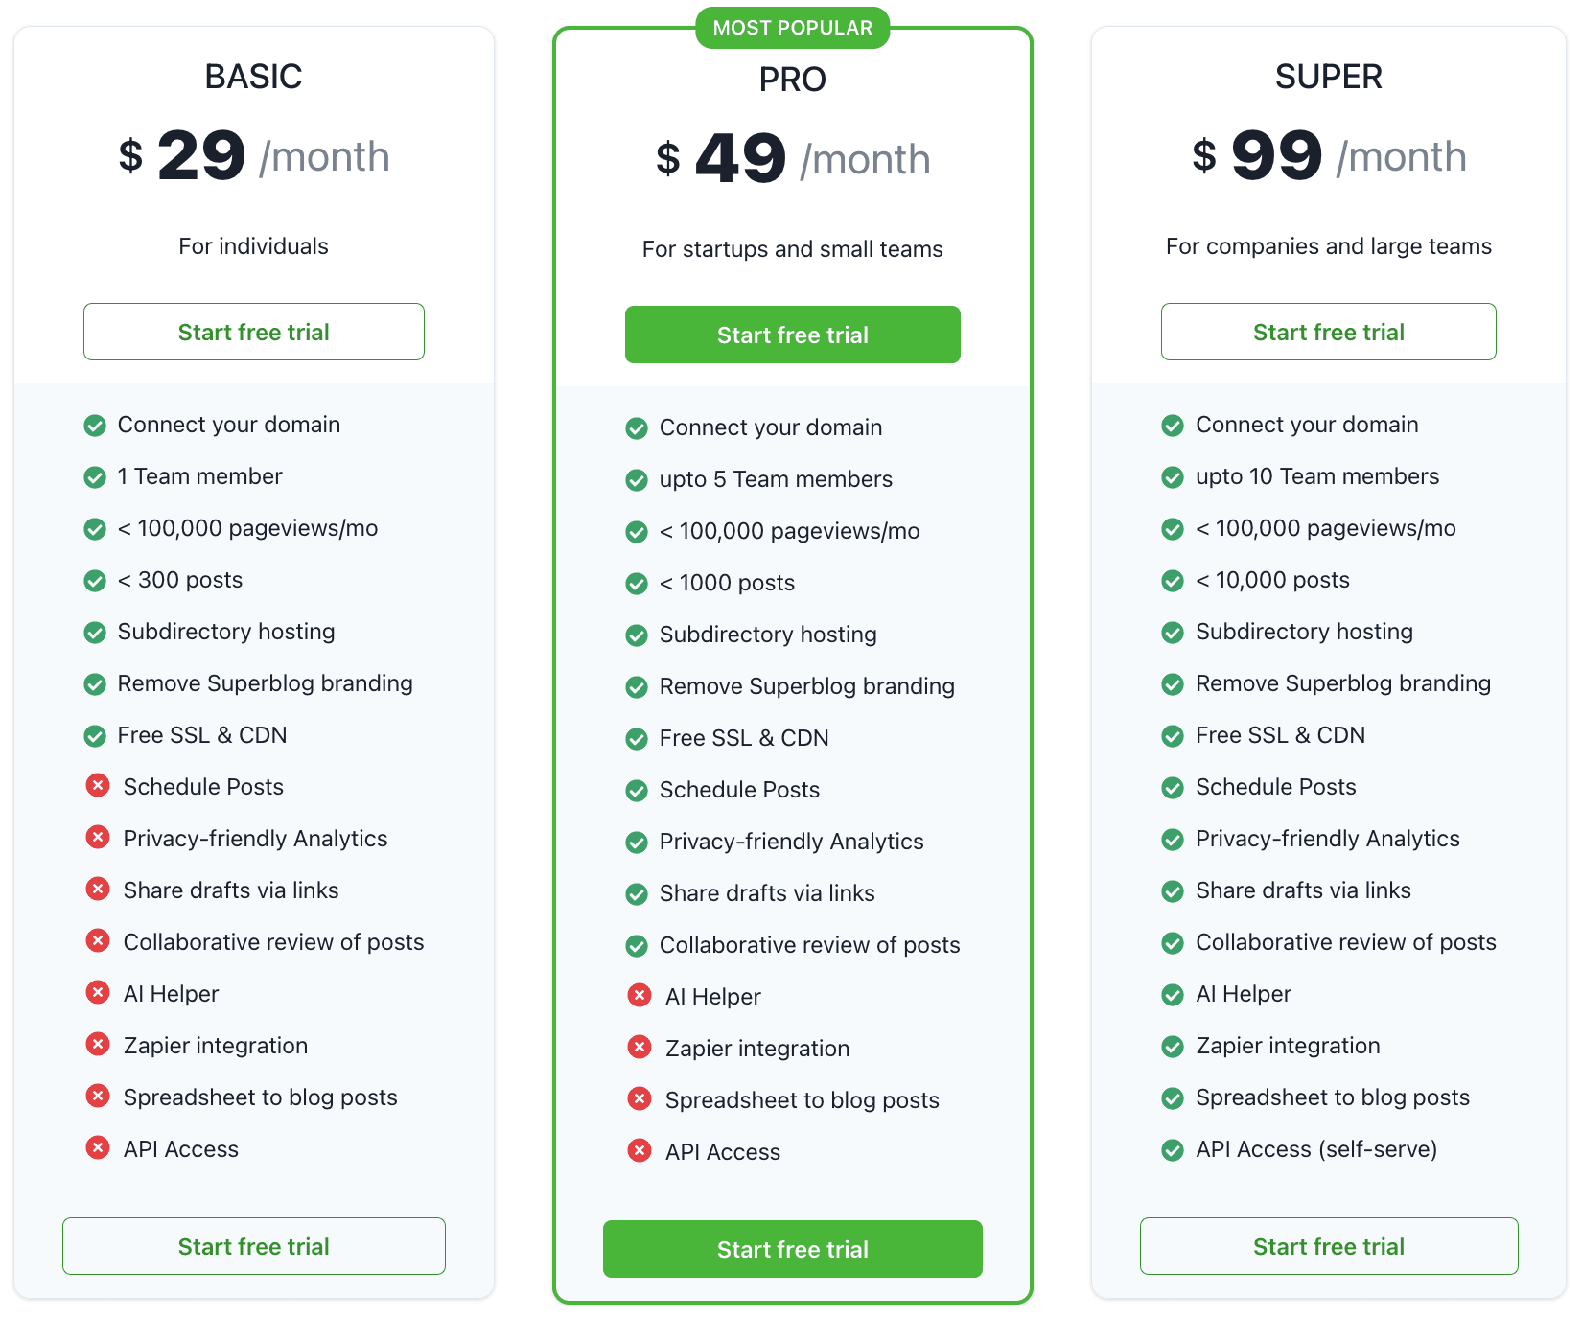This screenshot has height=1317, width=1582.
Task: Click red X icon beside Basic Schedule Posts
Action: [98, 786]
